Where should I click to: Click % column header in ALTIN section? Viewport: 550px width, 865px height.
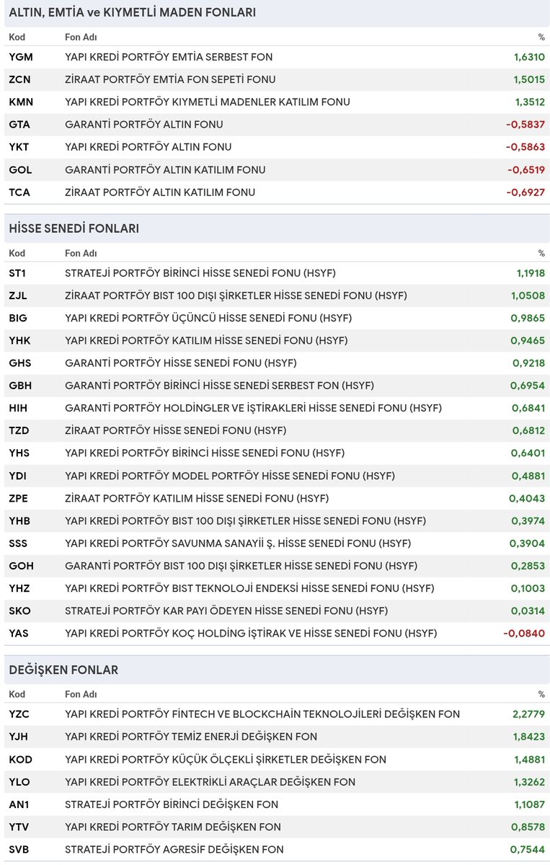click(x=541, y=37)
